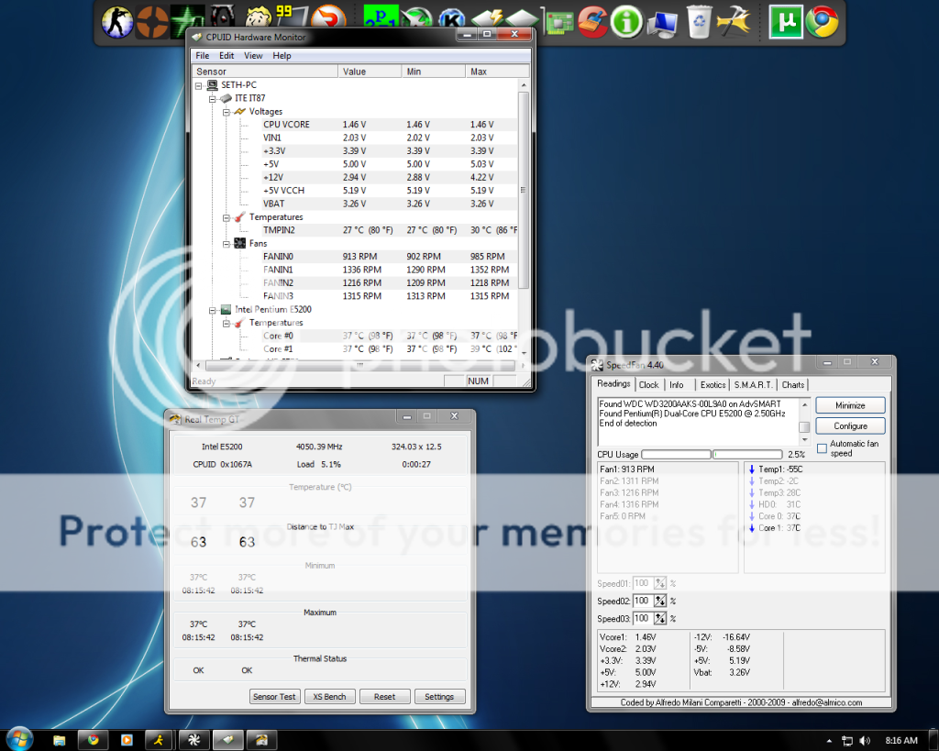Switch to the S.M.A.R.T. tab in SpeedFan
The width and height of the screenshot is (939, 751).
pos(753,384)
